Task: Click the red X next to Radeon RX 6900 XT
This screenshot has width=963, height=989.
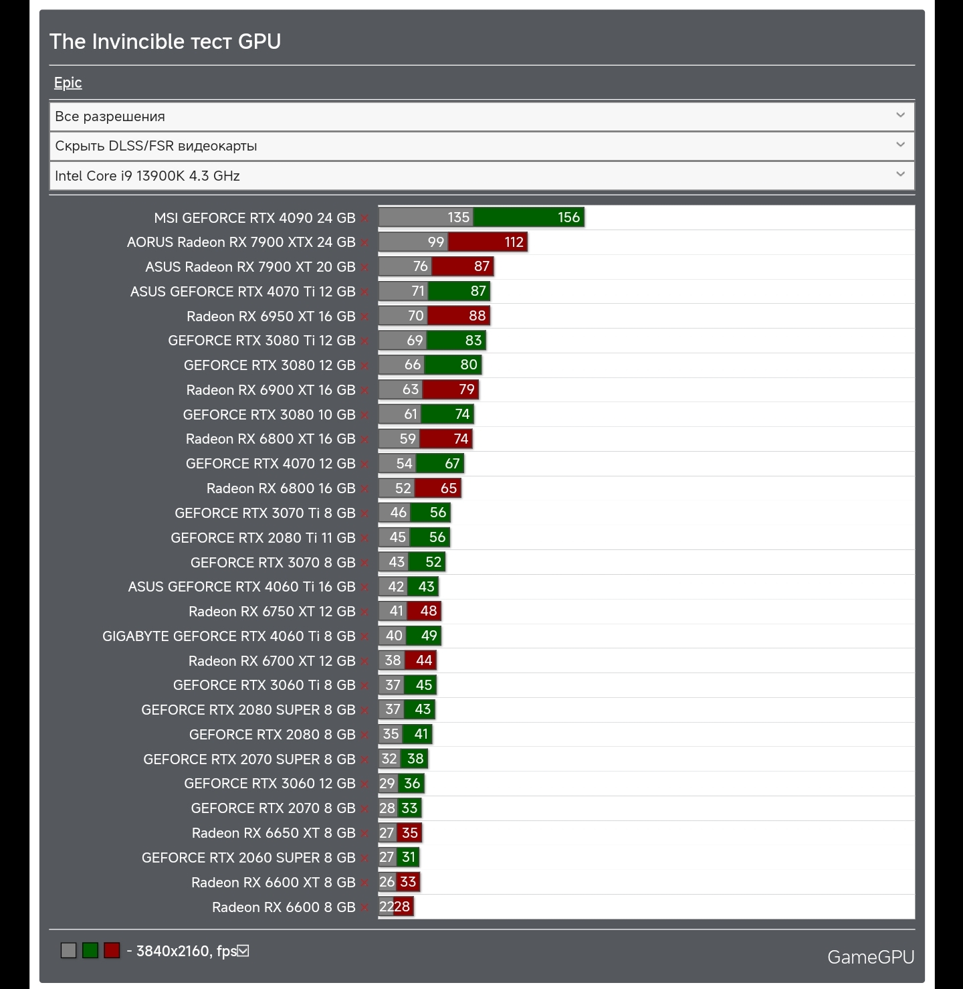Action: coord(364,391)
